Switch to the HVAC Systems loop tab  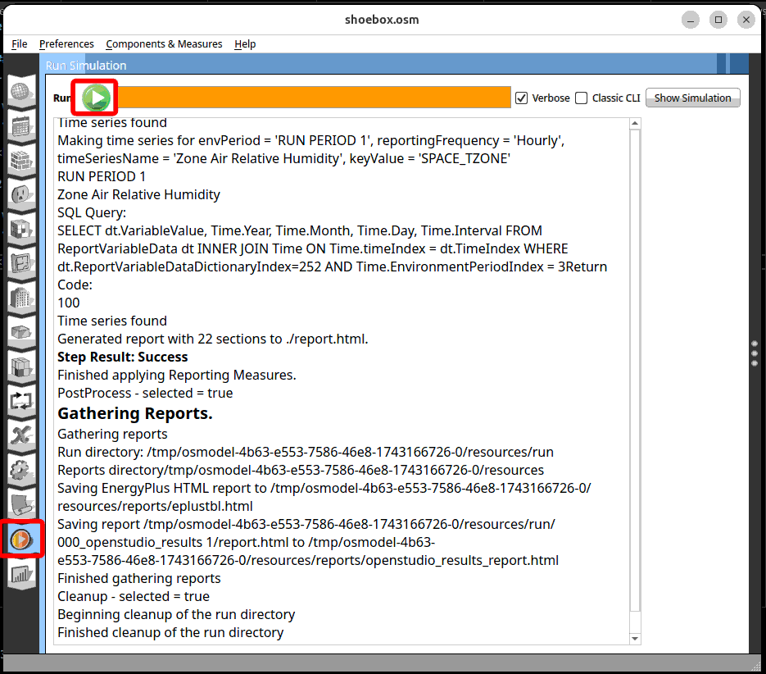click(21, 400)
